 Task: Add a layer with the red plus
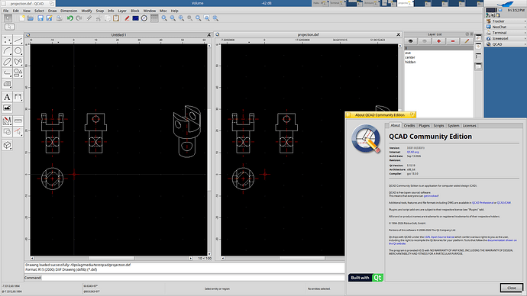[x=438, y=41]
